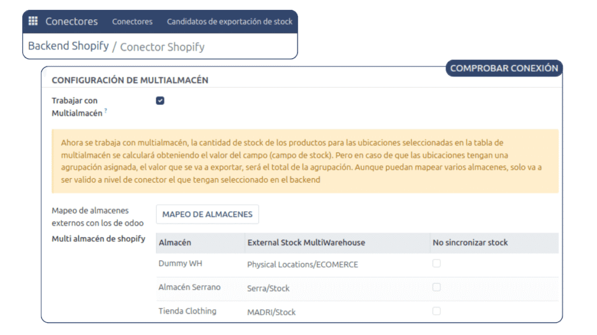Sort by External Stock MultiWarehouse column header
The width and height of the screenshot is (597, 335).
pos(306,243)
